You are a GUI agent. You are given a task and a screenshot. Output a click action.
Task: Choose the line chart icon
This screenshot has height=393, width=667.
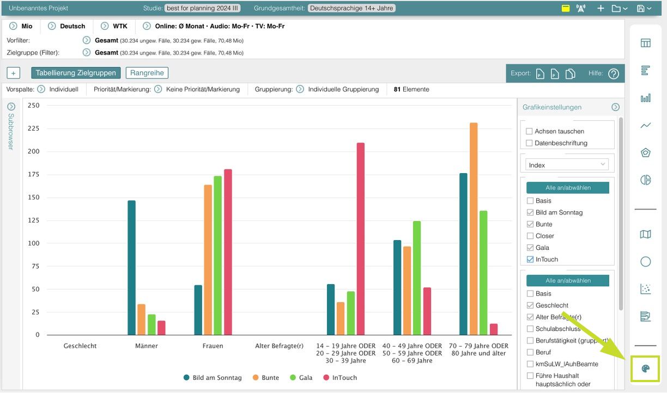point(646,125)
